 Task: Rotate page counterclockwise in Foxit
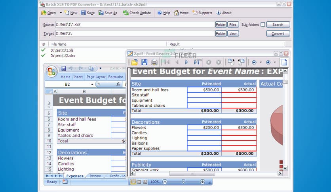click(241, 62)
